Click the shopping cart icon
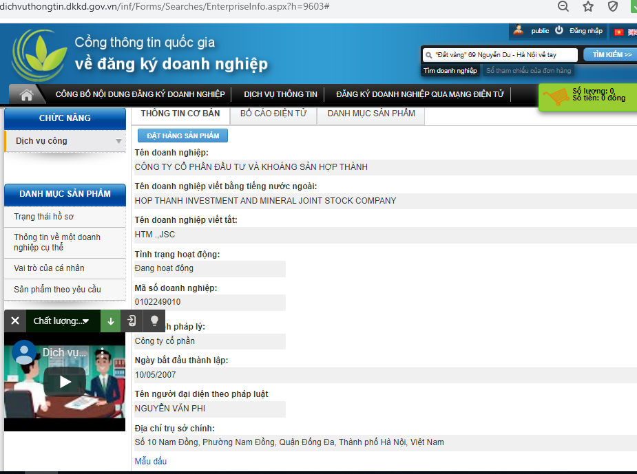 tap(556, 96)
